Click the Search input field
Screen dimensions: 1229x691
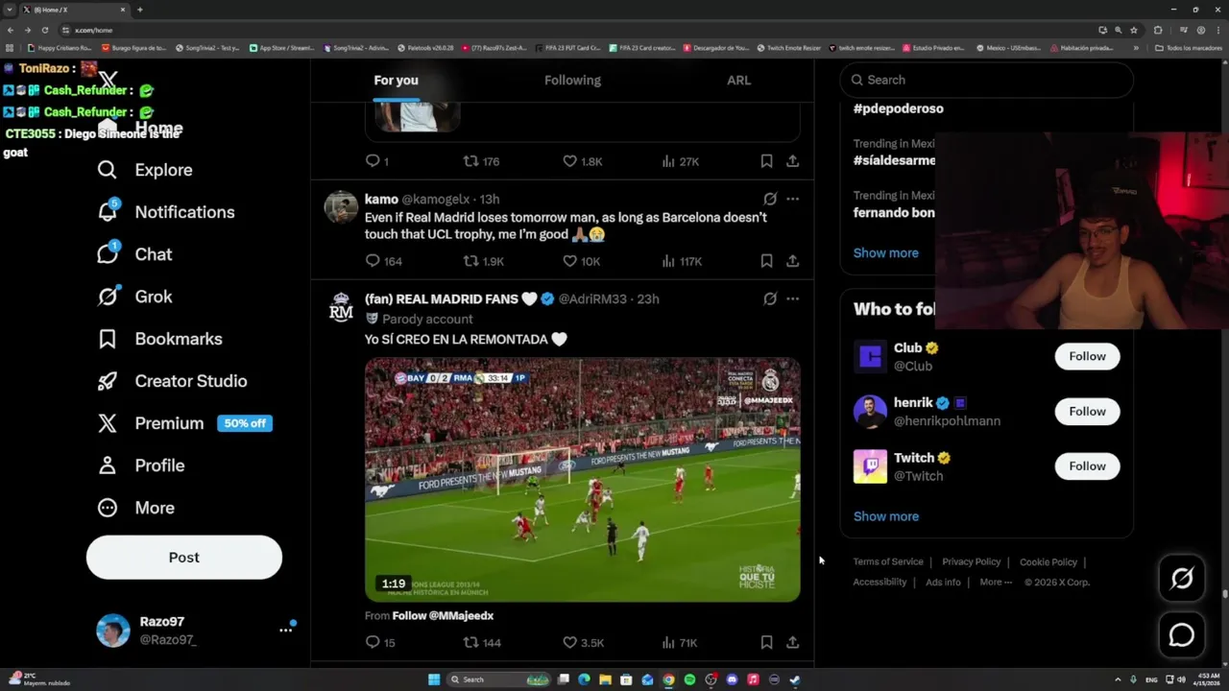(986, 80)
